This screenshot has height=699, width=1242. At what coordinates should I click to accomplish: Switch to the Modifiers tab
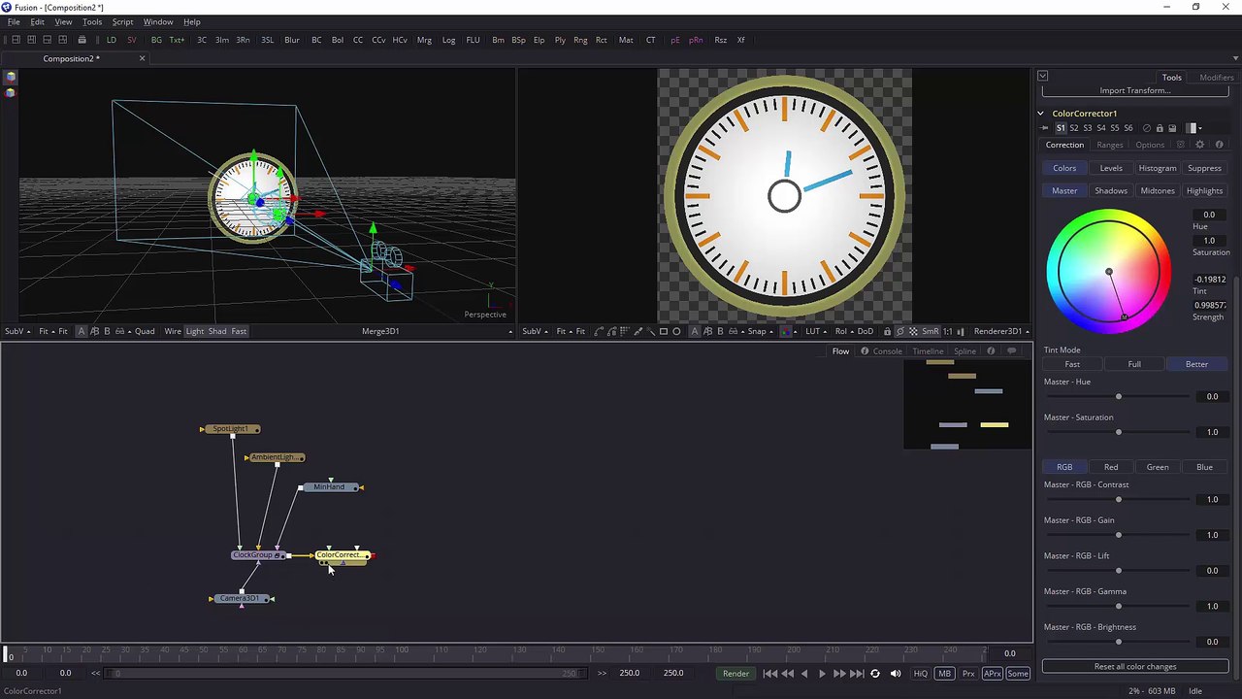(1217, 78)
